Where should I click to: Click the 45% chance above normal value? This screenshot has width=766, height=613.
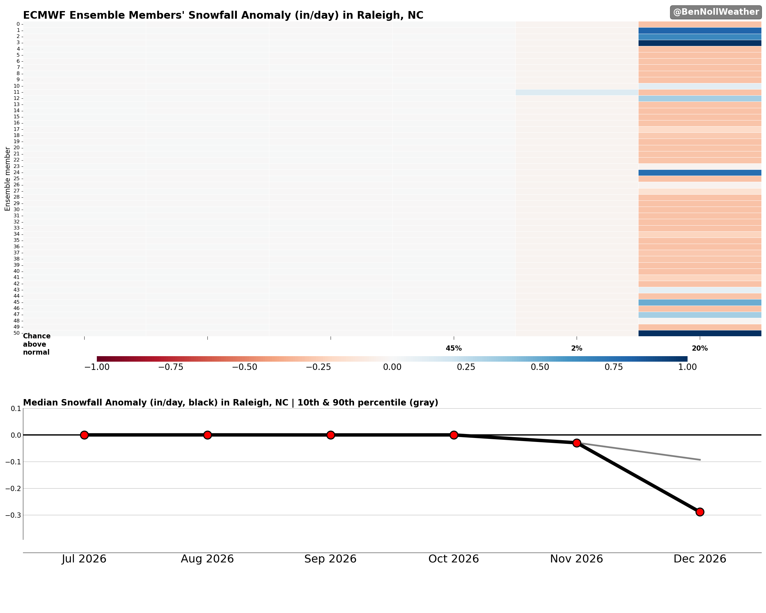pyautogui.click(x=454, y=348)
